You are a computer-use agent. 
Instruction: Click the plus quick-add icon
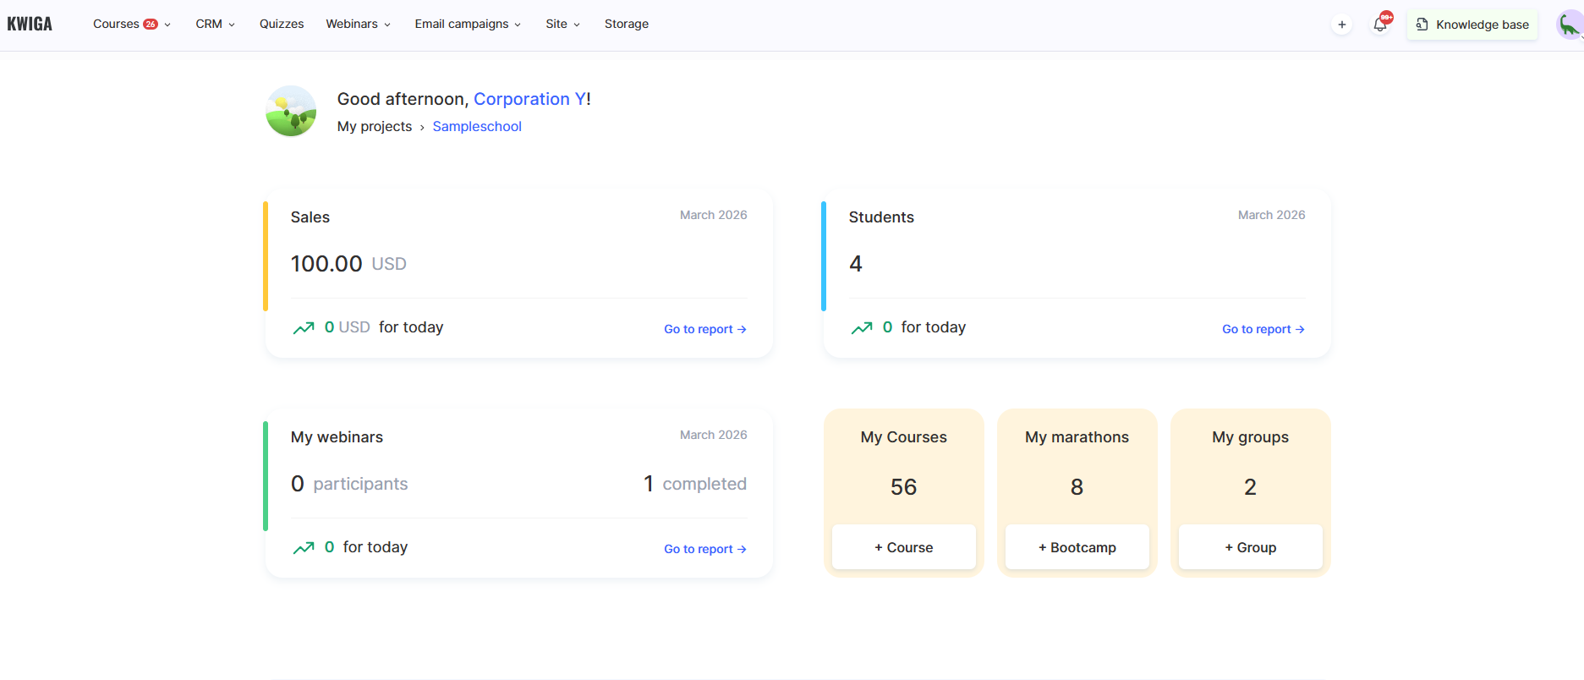[x=1342, y=25]
